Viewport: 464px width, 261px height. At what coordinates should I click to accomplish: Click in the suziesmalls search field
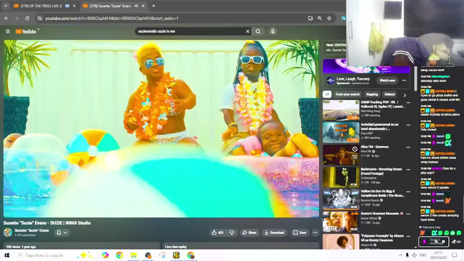click(190, 31)
